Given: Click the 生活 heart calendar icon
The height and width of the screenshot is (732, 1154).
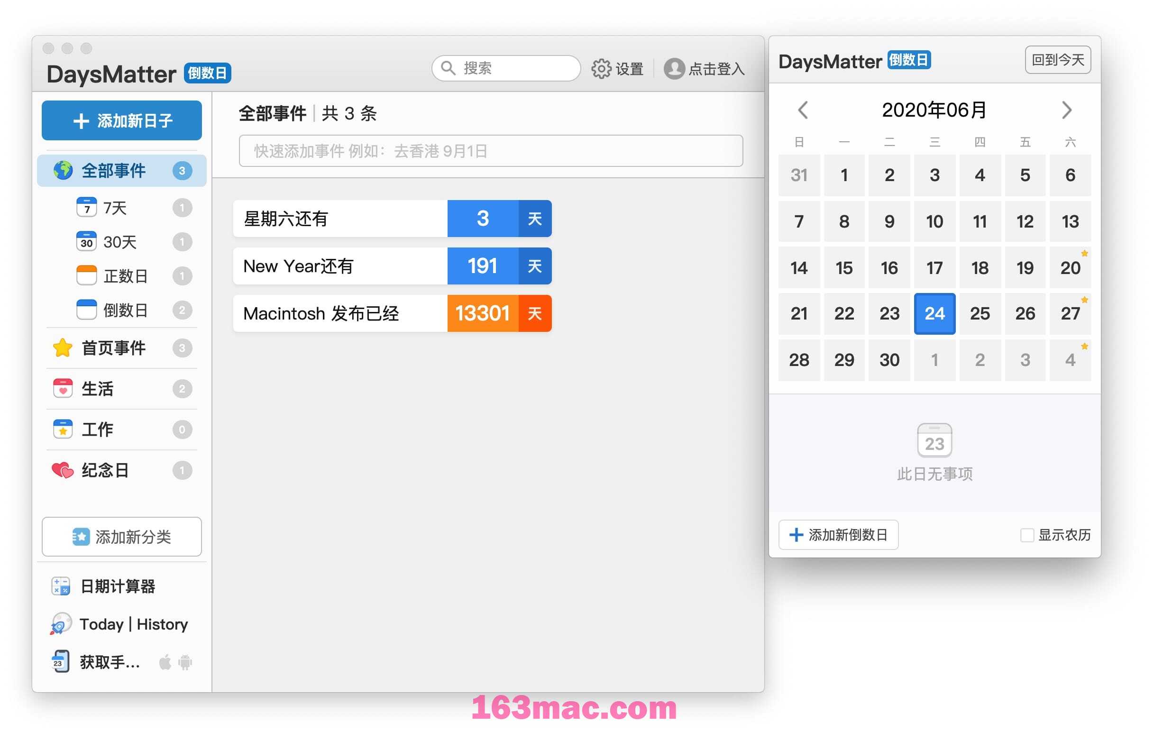Looking at the screenshot, I should click(63, 388).
